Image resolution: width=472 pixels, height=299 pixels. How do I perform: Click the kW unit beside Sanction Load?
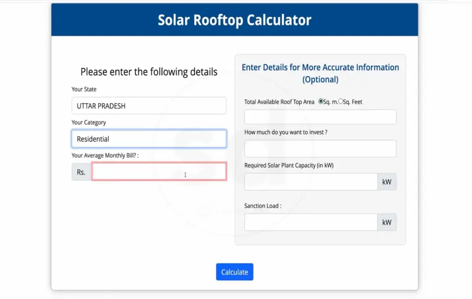coord(387,222)
